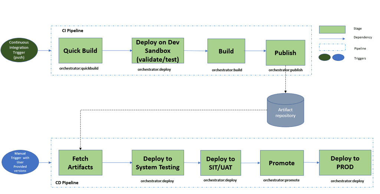The image size is (380, 194).
Task: Click the orchestrator:quickbuild text
Action: 79,68
